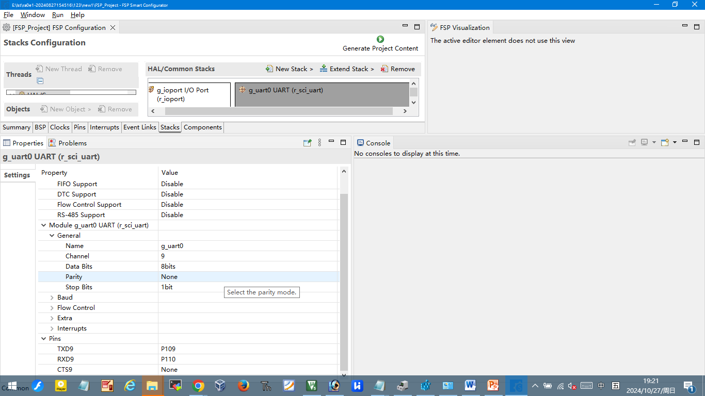
Task: Open the Problems tab
Action: [x=68, y=143]
